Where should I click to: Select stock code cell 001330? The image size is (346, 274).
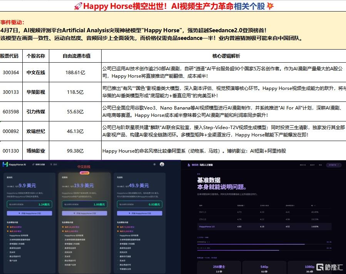click(11, 151)
